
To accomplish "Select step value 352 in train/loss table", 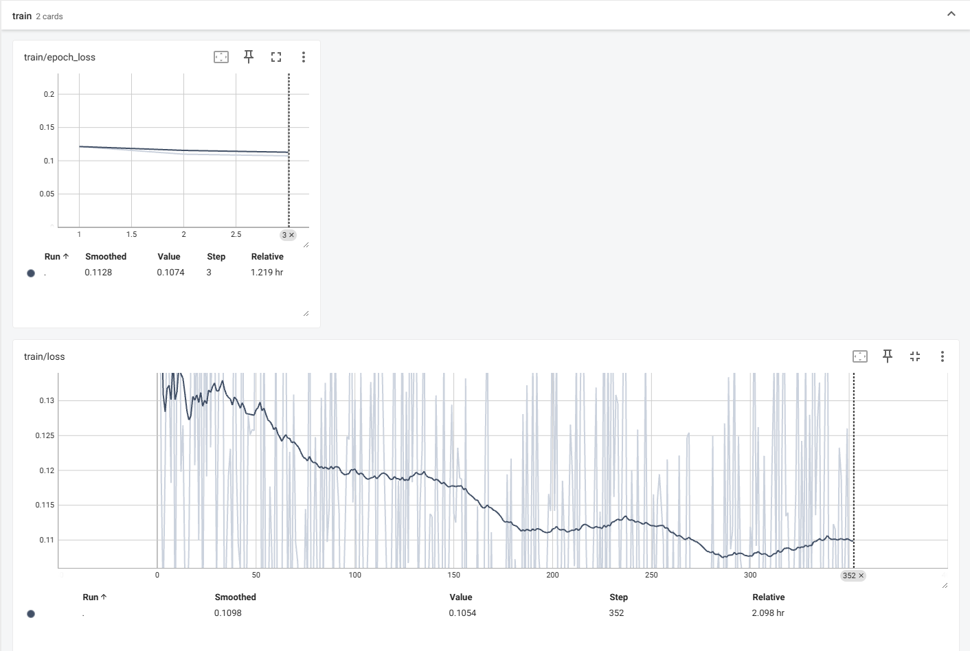I will [x=616, y=613].
